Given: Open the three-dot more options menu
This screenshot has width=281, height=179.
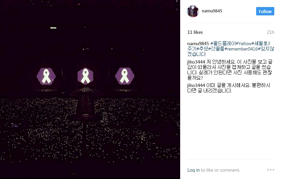Looking at the screenshot, I should tap(271, 170).
